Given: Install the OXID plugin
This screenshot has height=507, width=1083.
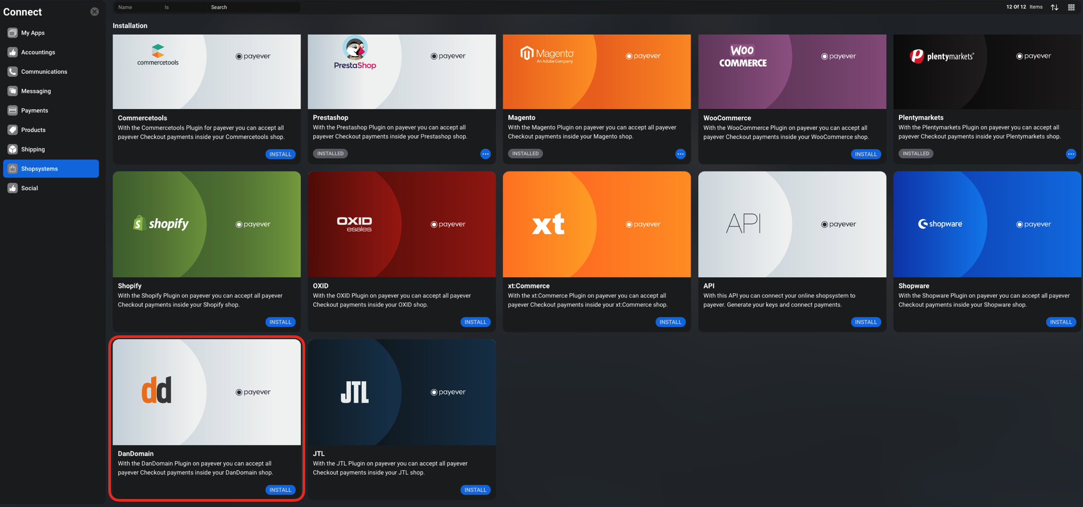Looking at the screenshot, I should pyautogui.click(x=475, y=322).
